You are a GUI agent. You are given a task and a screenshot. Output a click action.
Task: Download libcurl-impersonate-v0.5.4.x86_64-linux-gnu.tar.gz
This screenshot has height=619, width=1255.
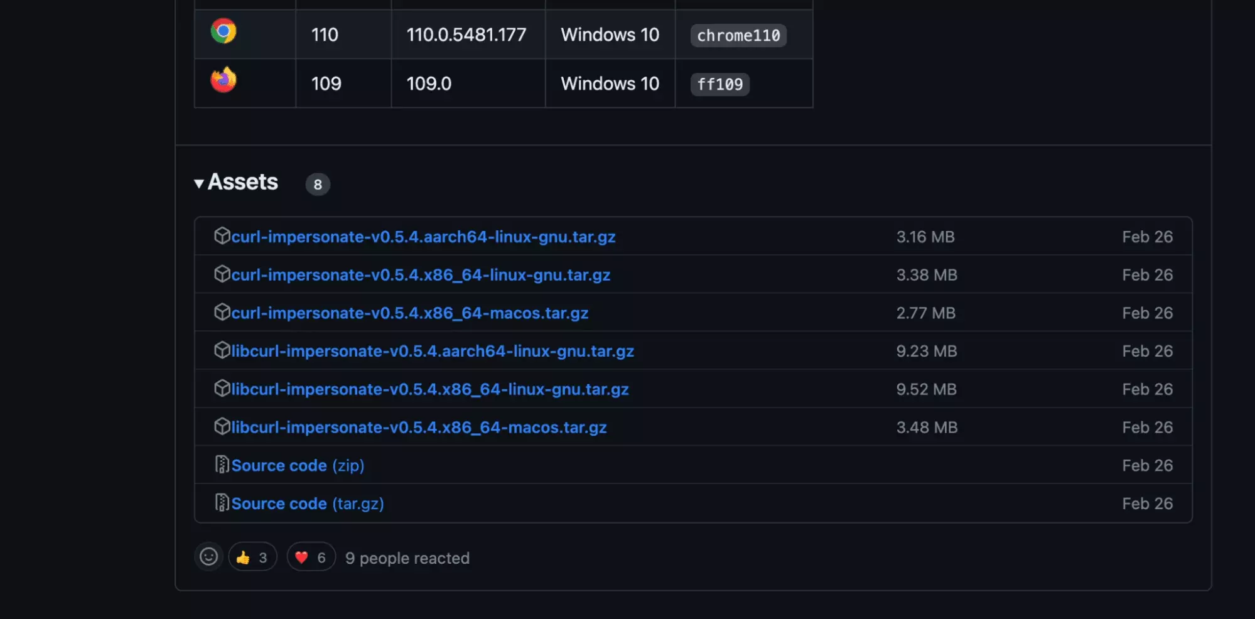tap(430, 390)
